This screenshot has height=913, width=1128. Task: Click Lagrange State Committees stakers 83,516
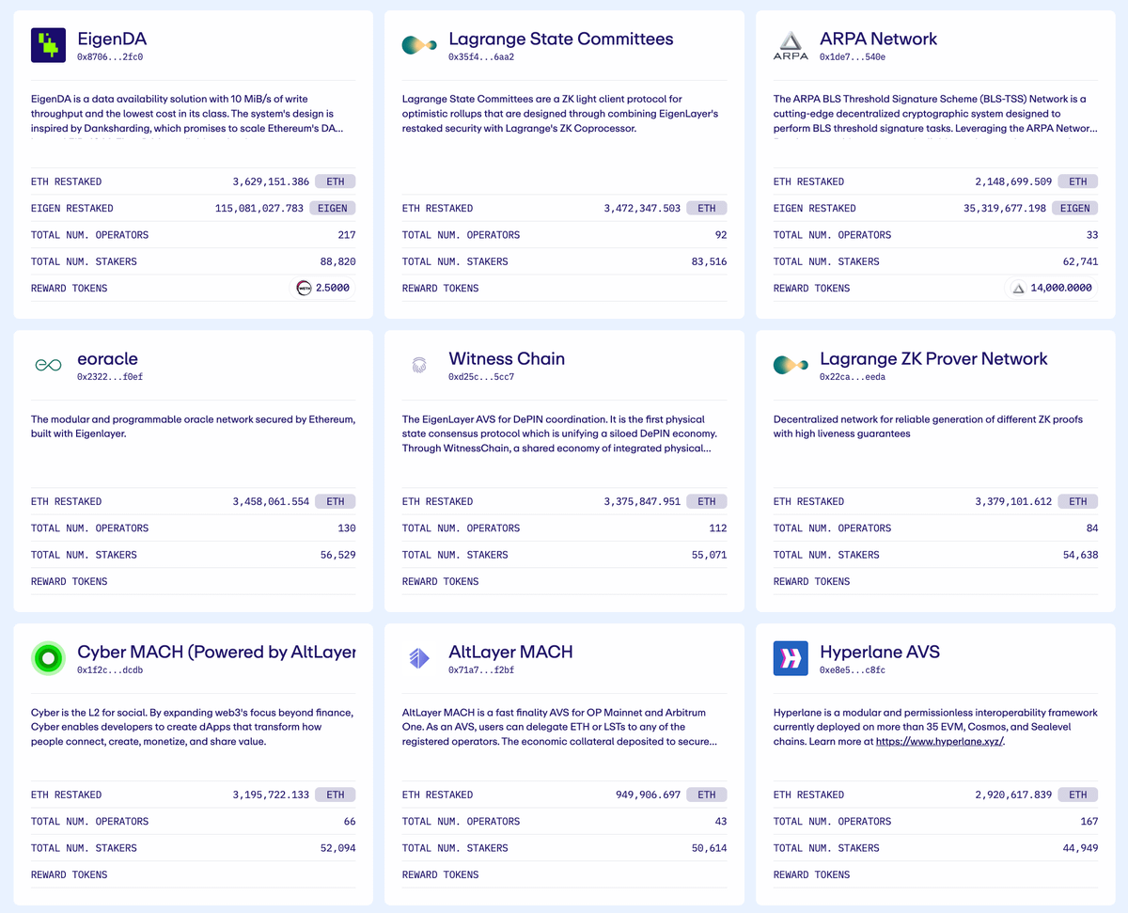point(710,262)
